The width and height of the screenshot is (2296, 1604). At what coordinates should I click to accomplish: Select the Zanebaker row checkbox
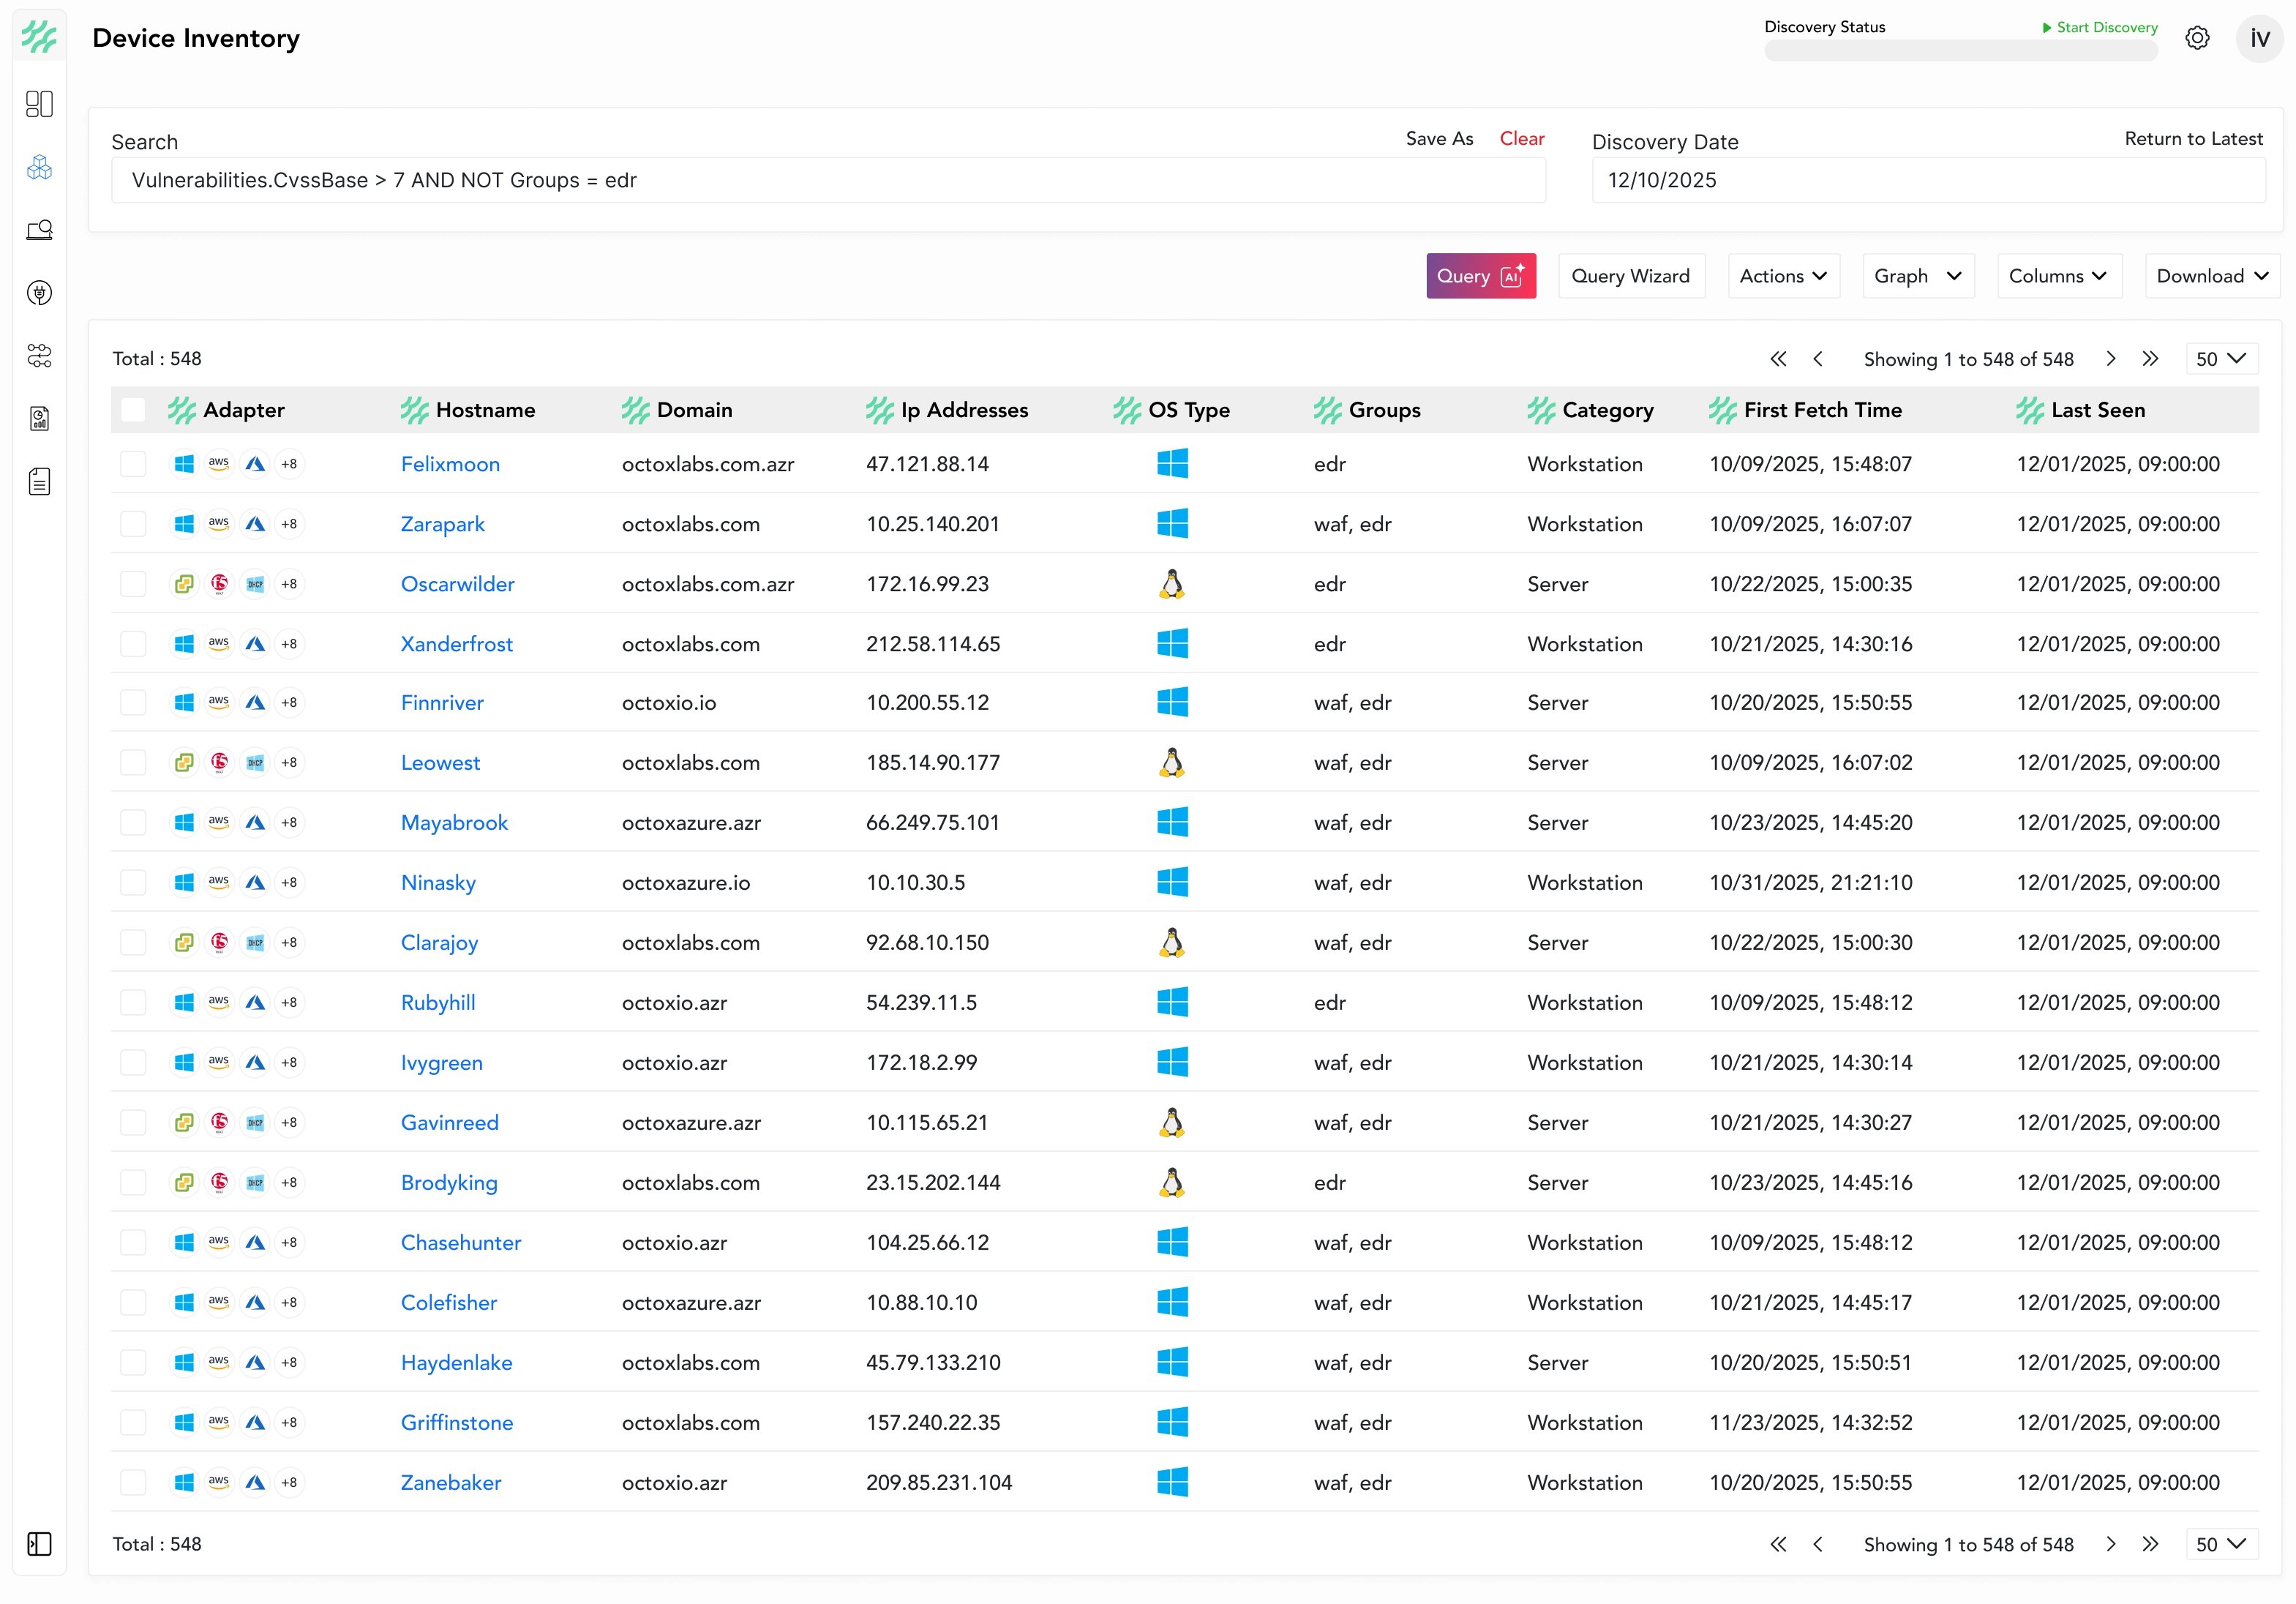pyautogui.click(x=133, y=1483)
